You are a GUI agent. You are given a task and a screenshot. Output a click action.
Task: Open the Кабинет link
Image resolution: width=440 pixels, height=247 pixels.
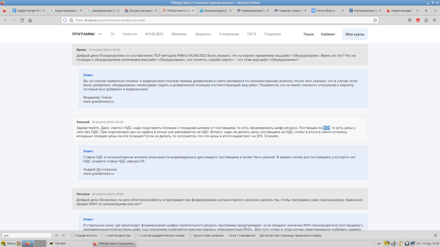[x=328, y=34]
